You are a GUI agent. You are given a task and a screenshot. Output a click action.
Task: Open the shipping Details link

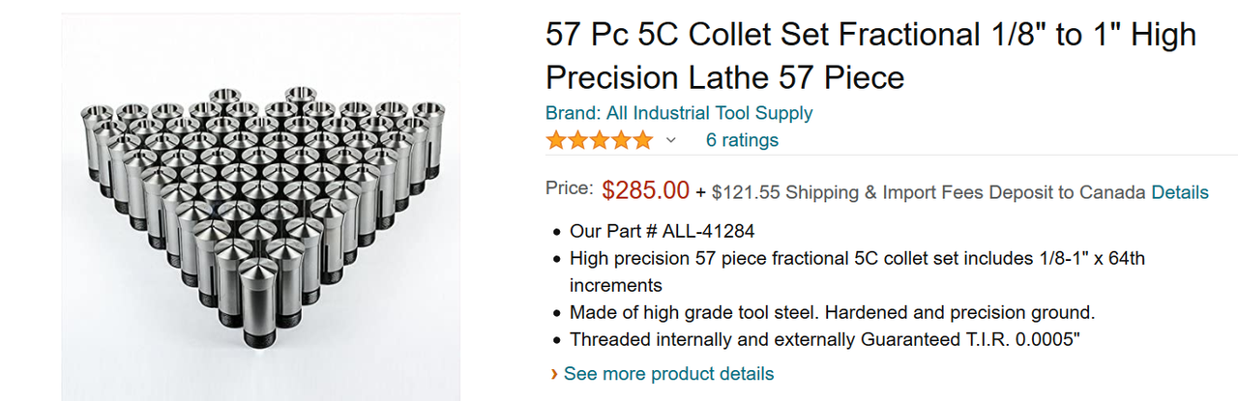point(1179,192)
